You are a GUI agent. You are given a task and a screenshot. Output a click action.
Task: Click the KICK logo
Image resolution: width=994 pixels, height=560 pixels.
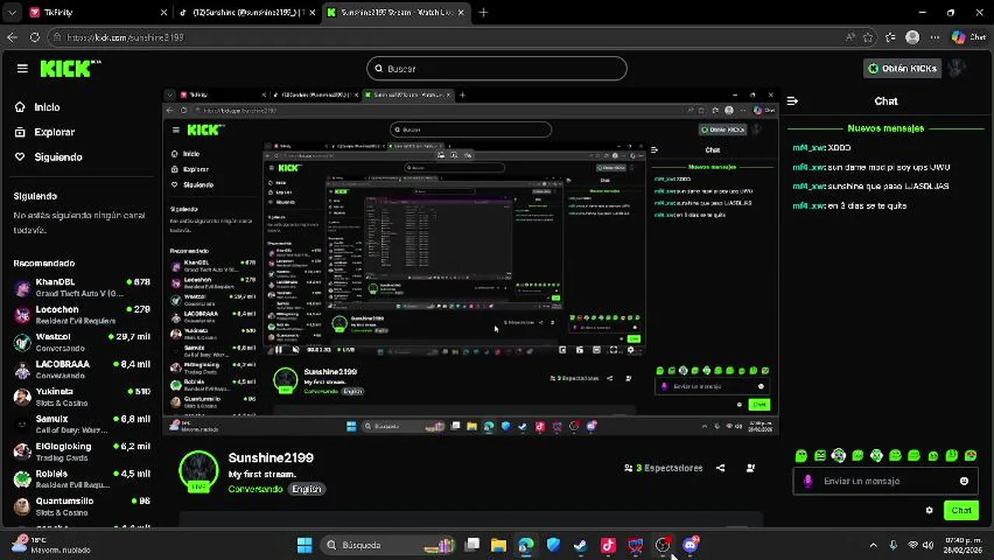(x=70, y=68)
